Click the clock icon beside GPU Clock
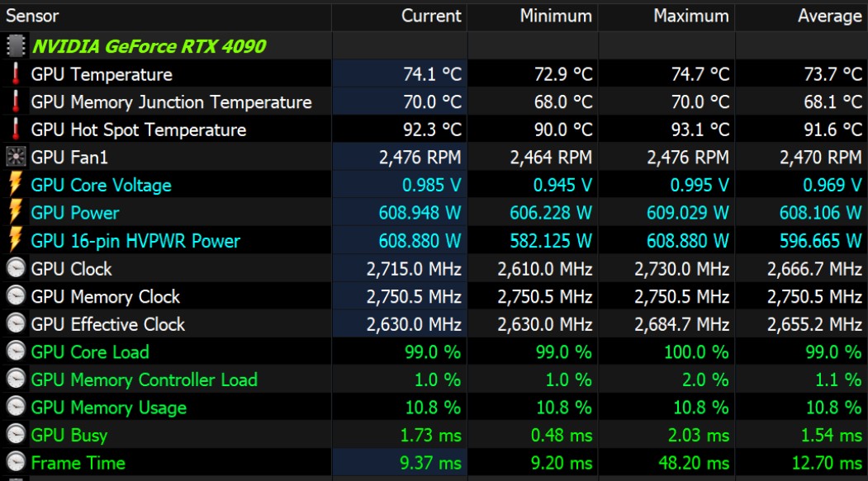The image size is (868, 481). (16, 268)
